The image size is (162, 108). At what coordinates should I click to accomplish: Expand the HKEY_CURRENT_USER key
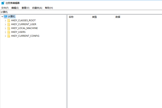pos(5,24)
